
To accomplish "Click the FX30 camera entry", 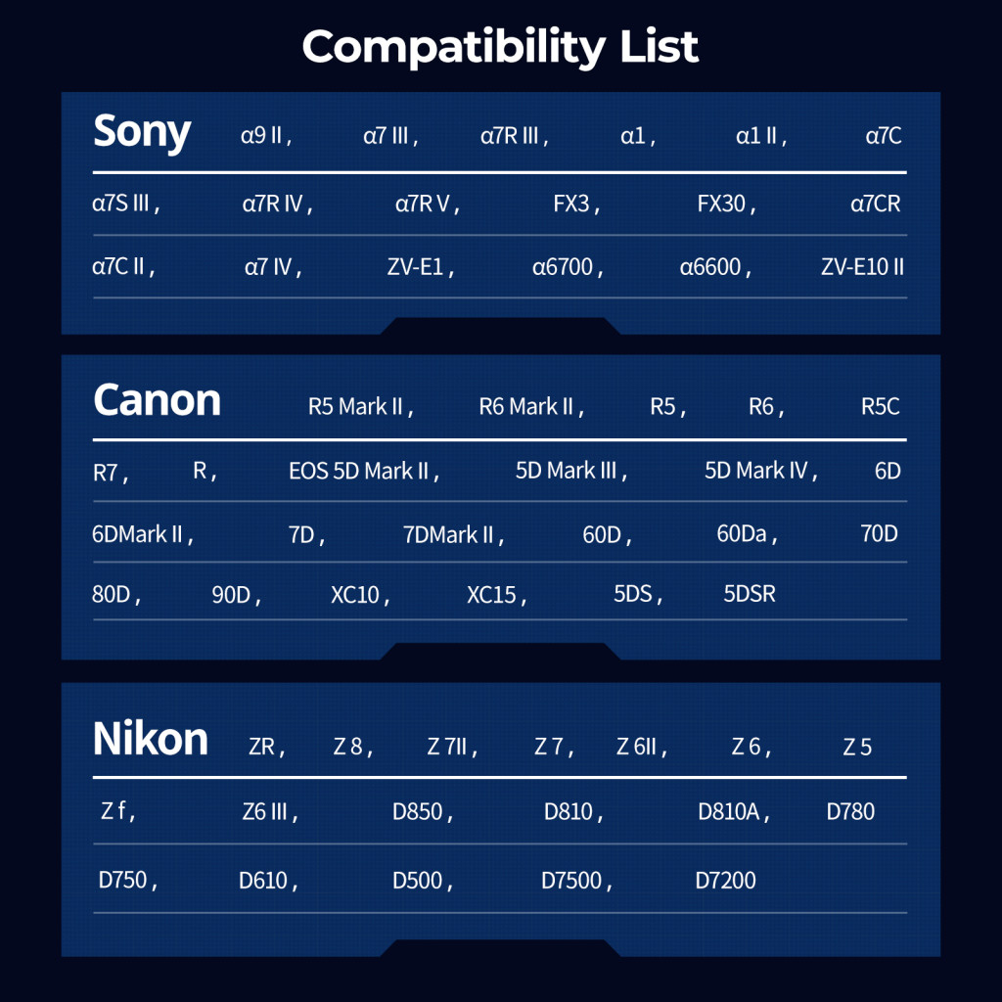I will (x=722, y=205).
